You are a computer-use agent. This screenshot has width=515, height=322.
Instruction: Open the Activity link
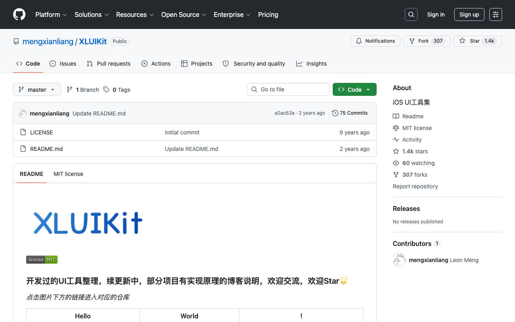(407, 140)
